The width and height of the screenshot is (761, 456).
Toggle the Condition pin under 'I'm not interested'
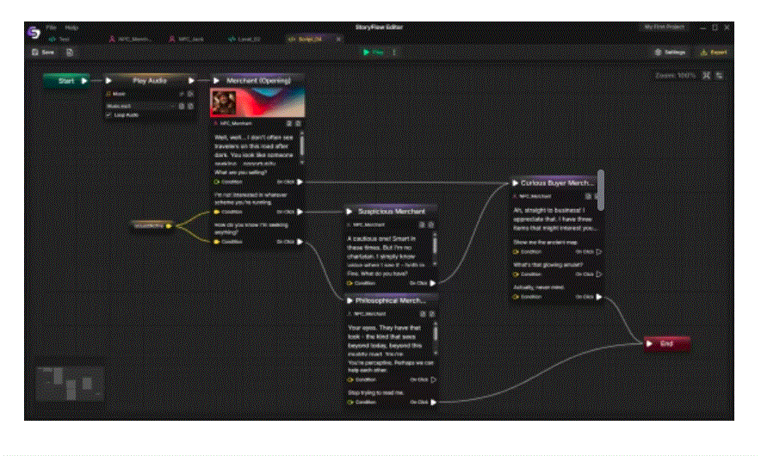coord(217,212)
